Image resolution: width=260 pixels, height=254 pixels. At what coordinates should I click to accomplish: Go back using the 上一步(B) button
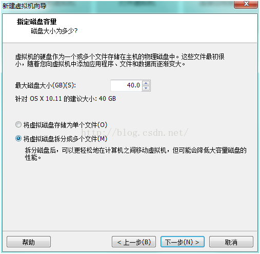(x=134, y=242)
